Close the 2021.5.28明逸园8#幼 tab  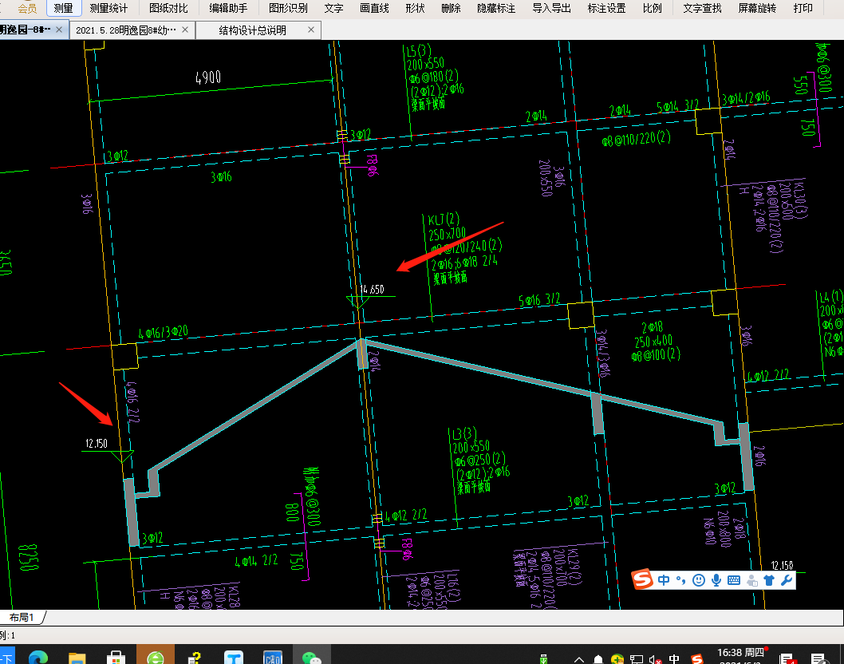(x=185, y=30)
